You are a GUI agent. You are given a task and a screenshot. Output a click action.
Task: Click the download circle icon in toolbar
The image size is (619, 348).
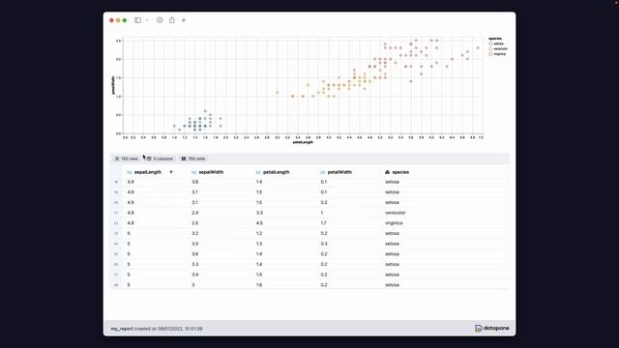click(160, 20)
